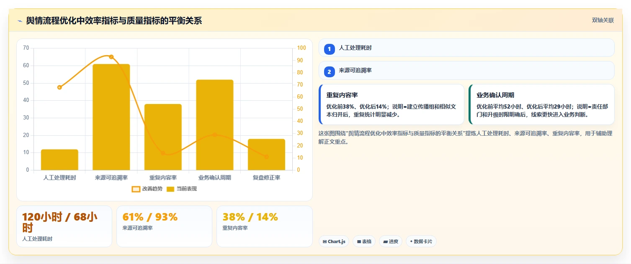Click number badge 2 for 来源可追溯率
This screenshot has height=264, width=631.
329,72
